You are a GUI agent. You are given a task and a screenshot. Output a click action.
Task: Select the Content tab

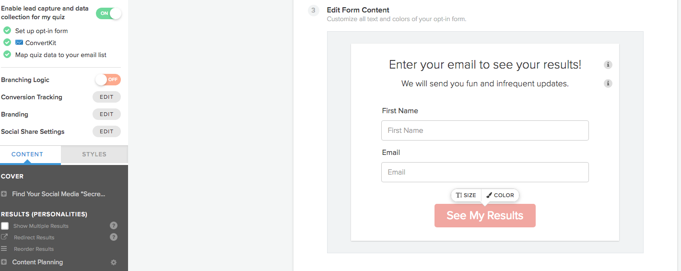coord(27,154)
